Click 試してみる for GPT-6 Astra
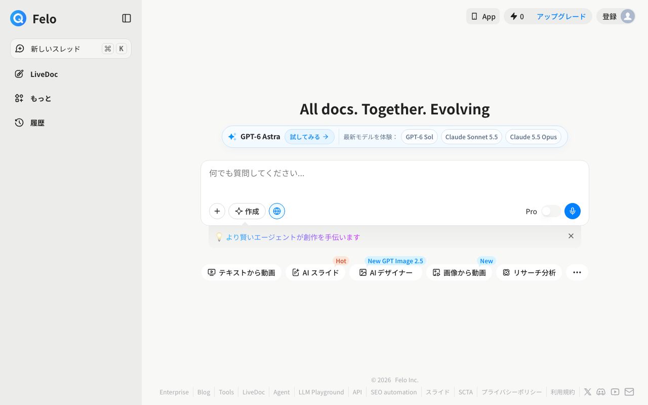This screenshot has height=405, width=648. [309, 137]
